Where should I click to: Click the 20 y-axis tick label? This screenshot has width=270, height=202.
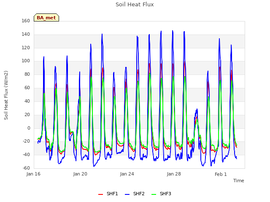(27, 115)
